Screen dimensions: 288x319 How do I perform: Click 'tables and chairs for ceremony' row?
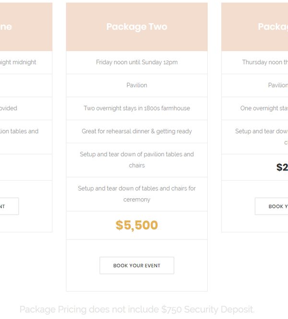(x=137, y=194)
